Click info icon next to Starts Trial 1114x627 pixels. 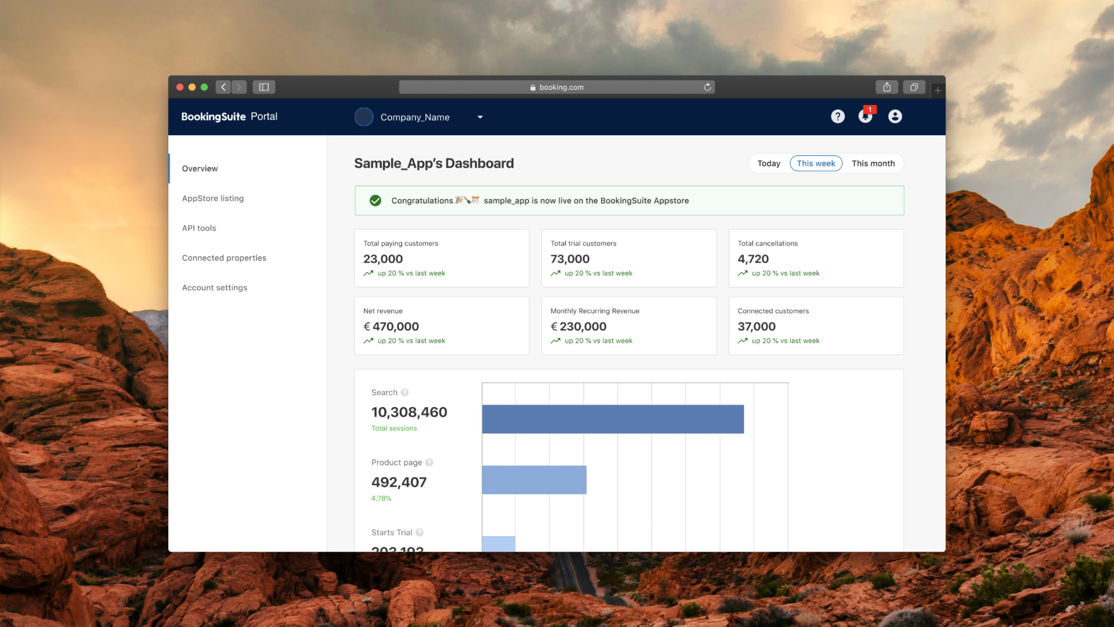[x=419, y=532]
